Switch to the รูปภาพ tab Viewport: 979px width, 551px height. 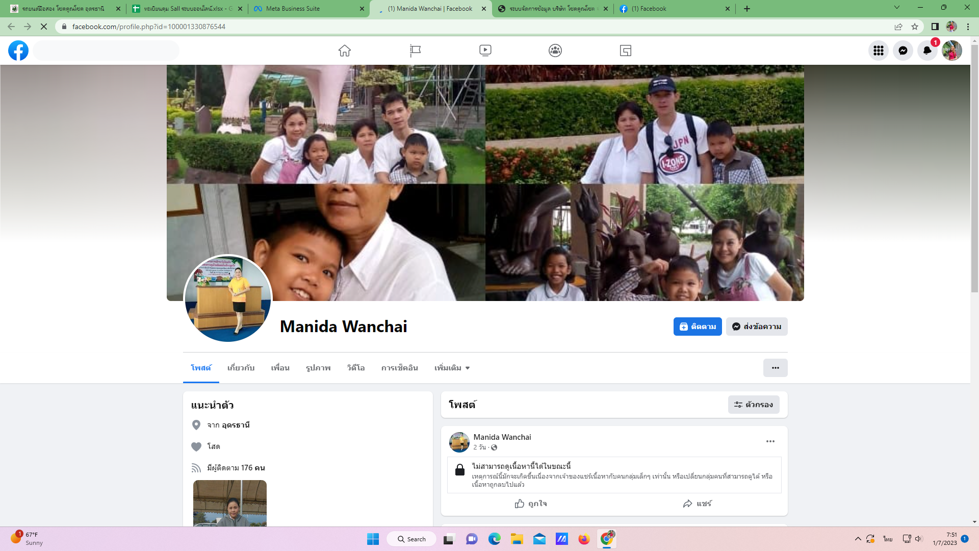318,368
